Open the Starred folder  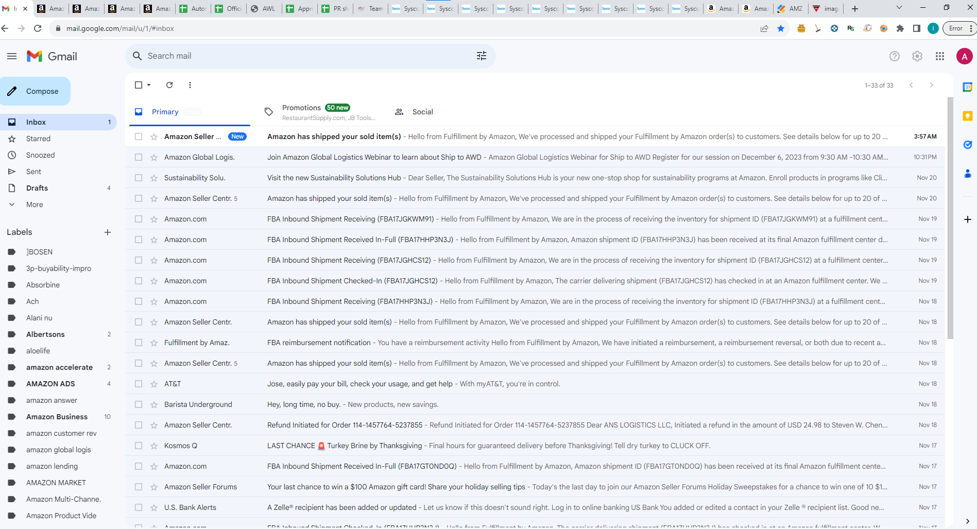58,139
